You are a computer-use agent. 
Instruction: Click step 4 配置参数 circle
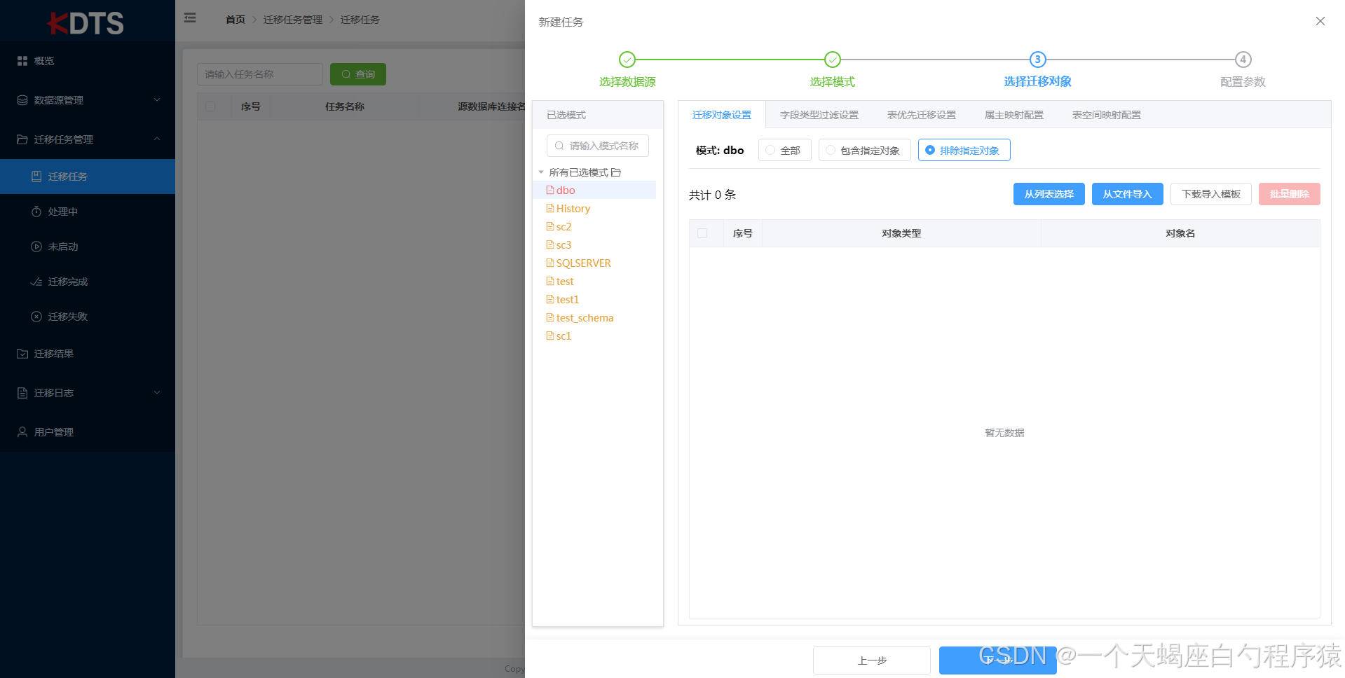tap(1243, 60)
